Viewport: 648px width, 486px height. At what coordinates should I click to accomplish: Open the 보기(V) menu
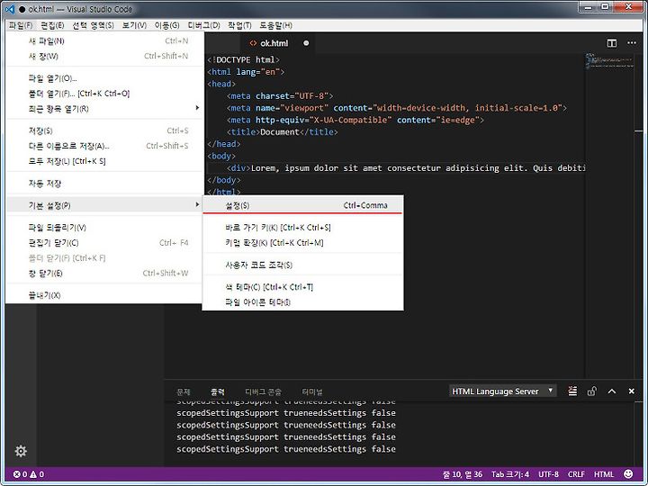tap(134, 25)
